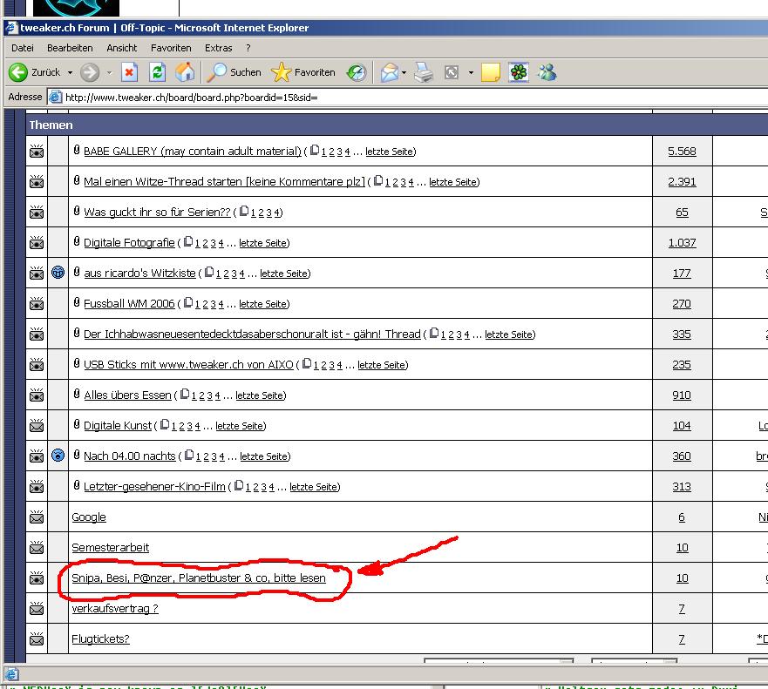
Task: Go to the Home page icon
Action: click(x=185, y=72)
